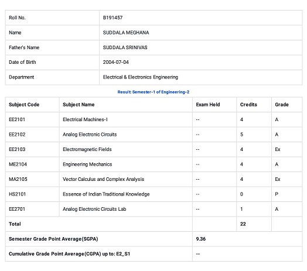Click Electrical & Electronics Engineering department value
The image size is (307, 271).
141,77
